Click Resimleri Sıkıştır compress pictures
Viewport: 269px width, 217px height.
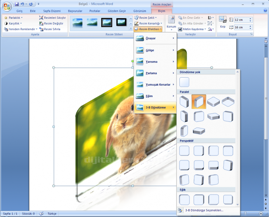(52, 18)
